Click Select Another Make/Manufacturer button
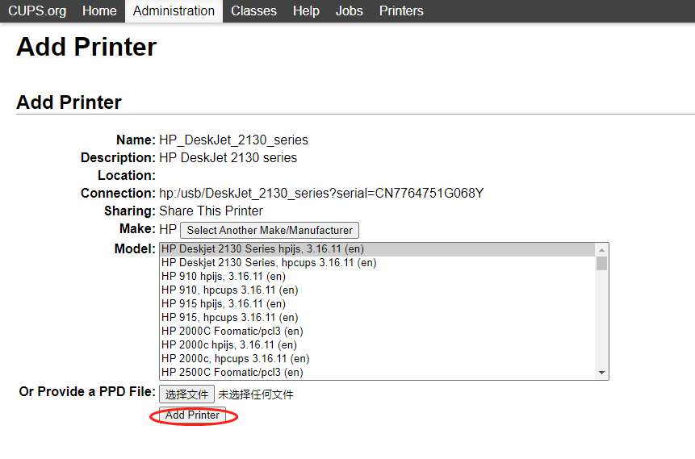695x459 pixels. pyautogui.click(x=270, y=230)
